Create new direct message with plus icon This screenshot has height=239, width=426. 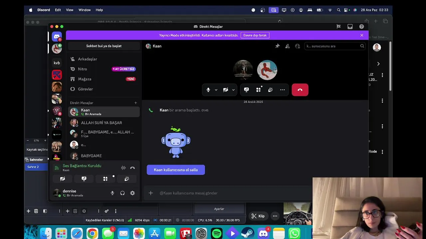pyautogui.click(x=135, y=103)
